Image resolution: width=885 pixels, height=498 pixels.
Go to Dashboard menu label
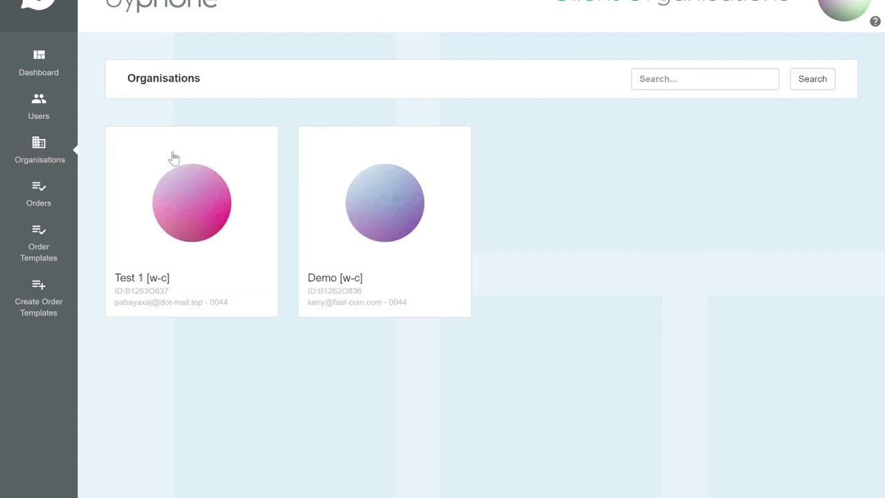click(x=39, y=73)
